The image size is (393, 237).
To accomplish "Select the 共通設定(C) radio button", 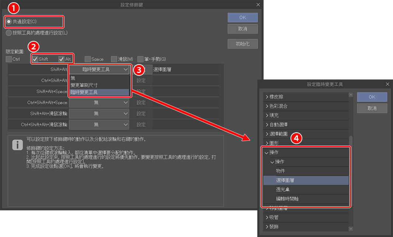I will pyautogui.click(x=9, y=22).
